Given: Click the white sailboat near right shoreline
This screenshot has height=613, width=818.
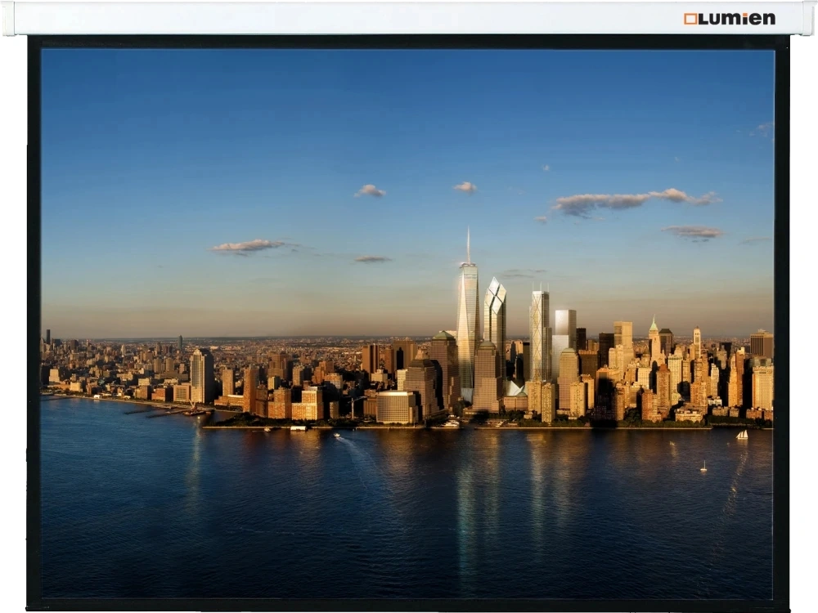Looking at the screenshot, I should 742,435.
